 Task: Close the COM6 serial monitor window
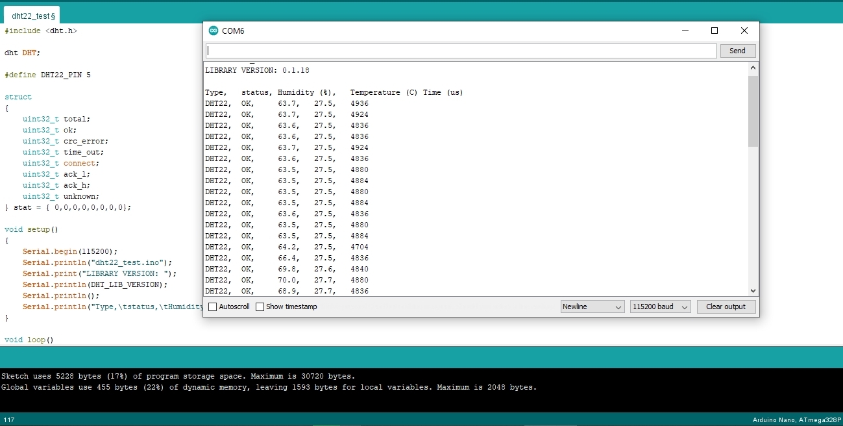744,31
